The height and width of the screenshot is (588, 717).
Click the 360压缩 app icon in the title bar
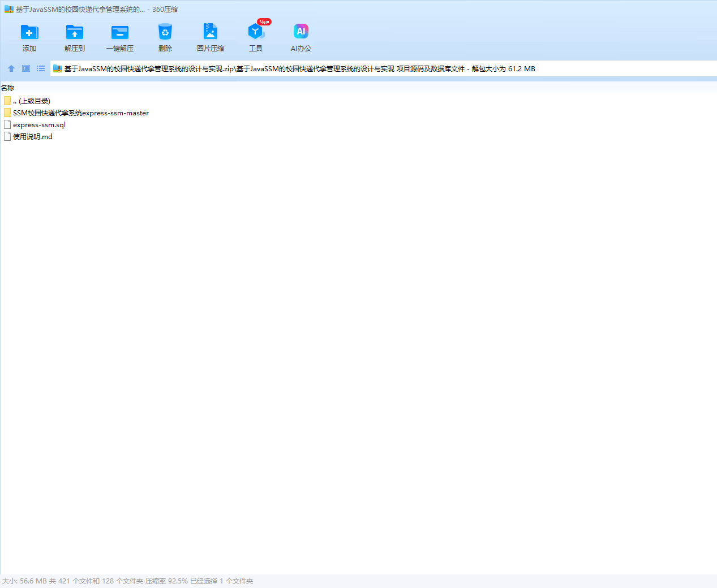[8, 10]
